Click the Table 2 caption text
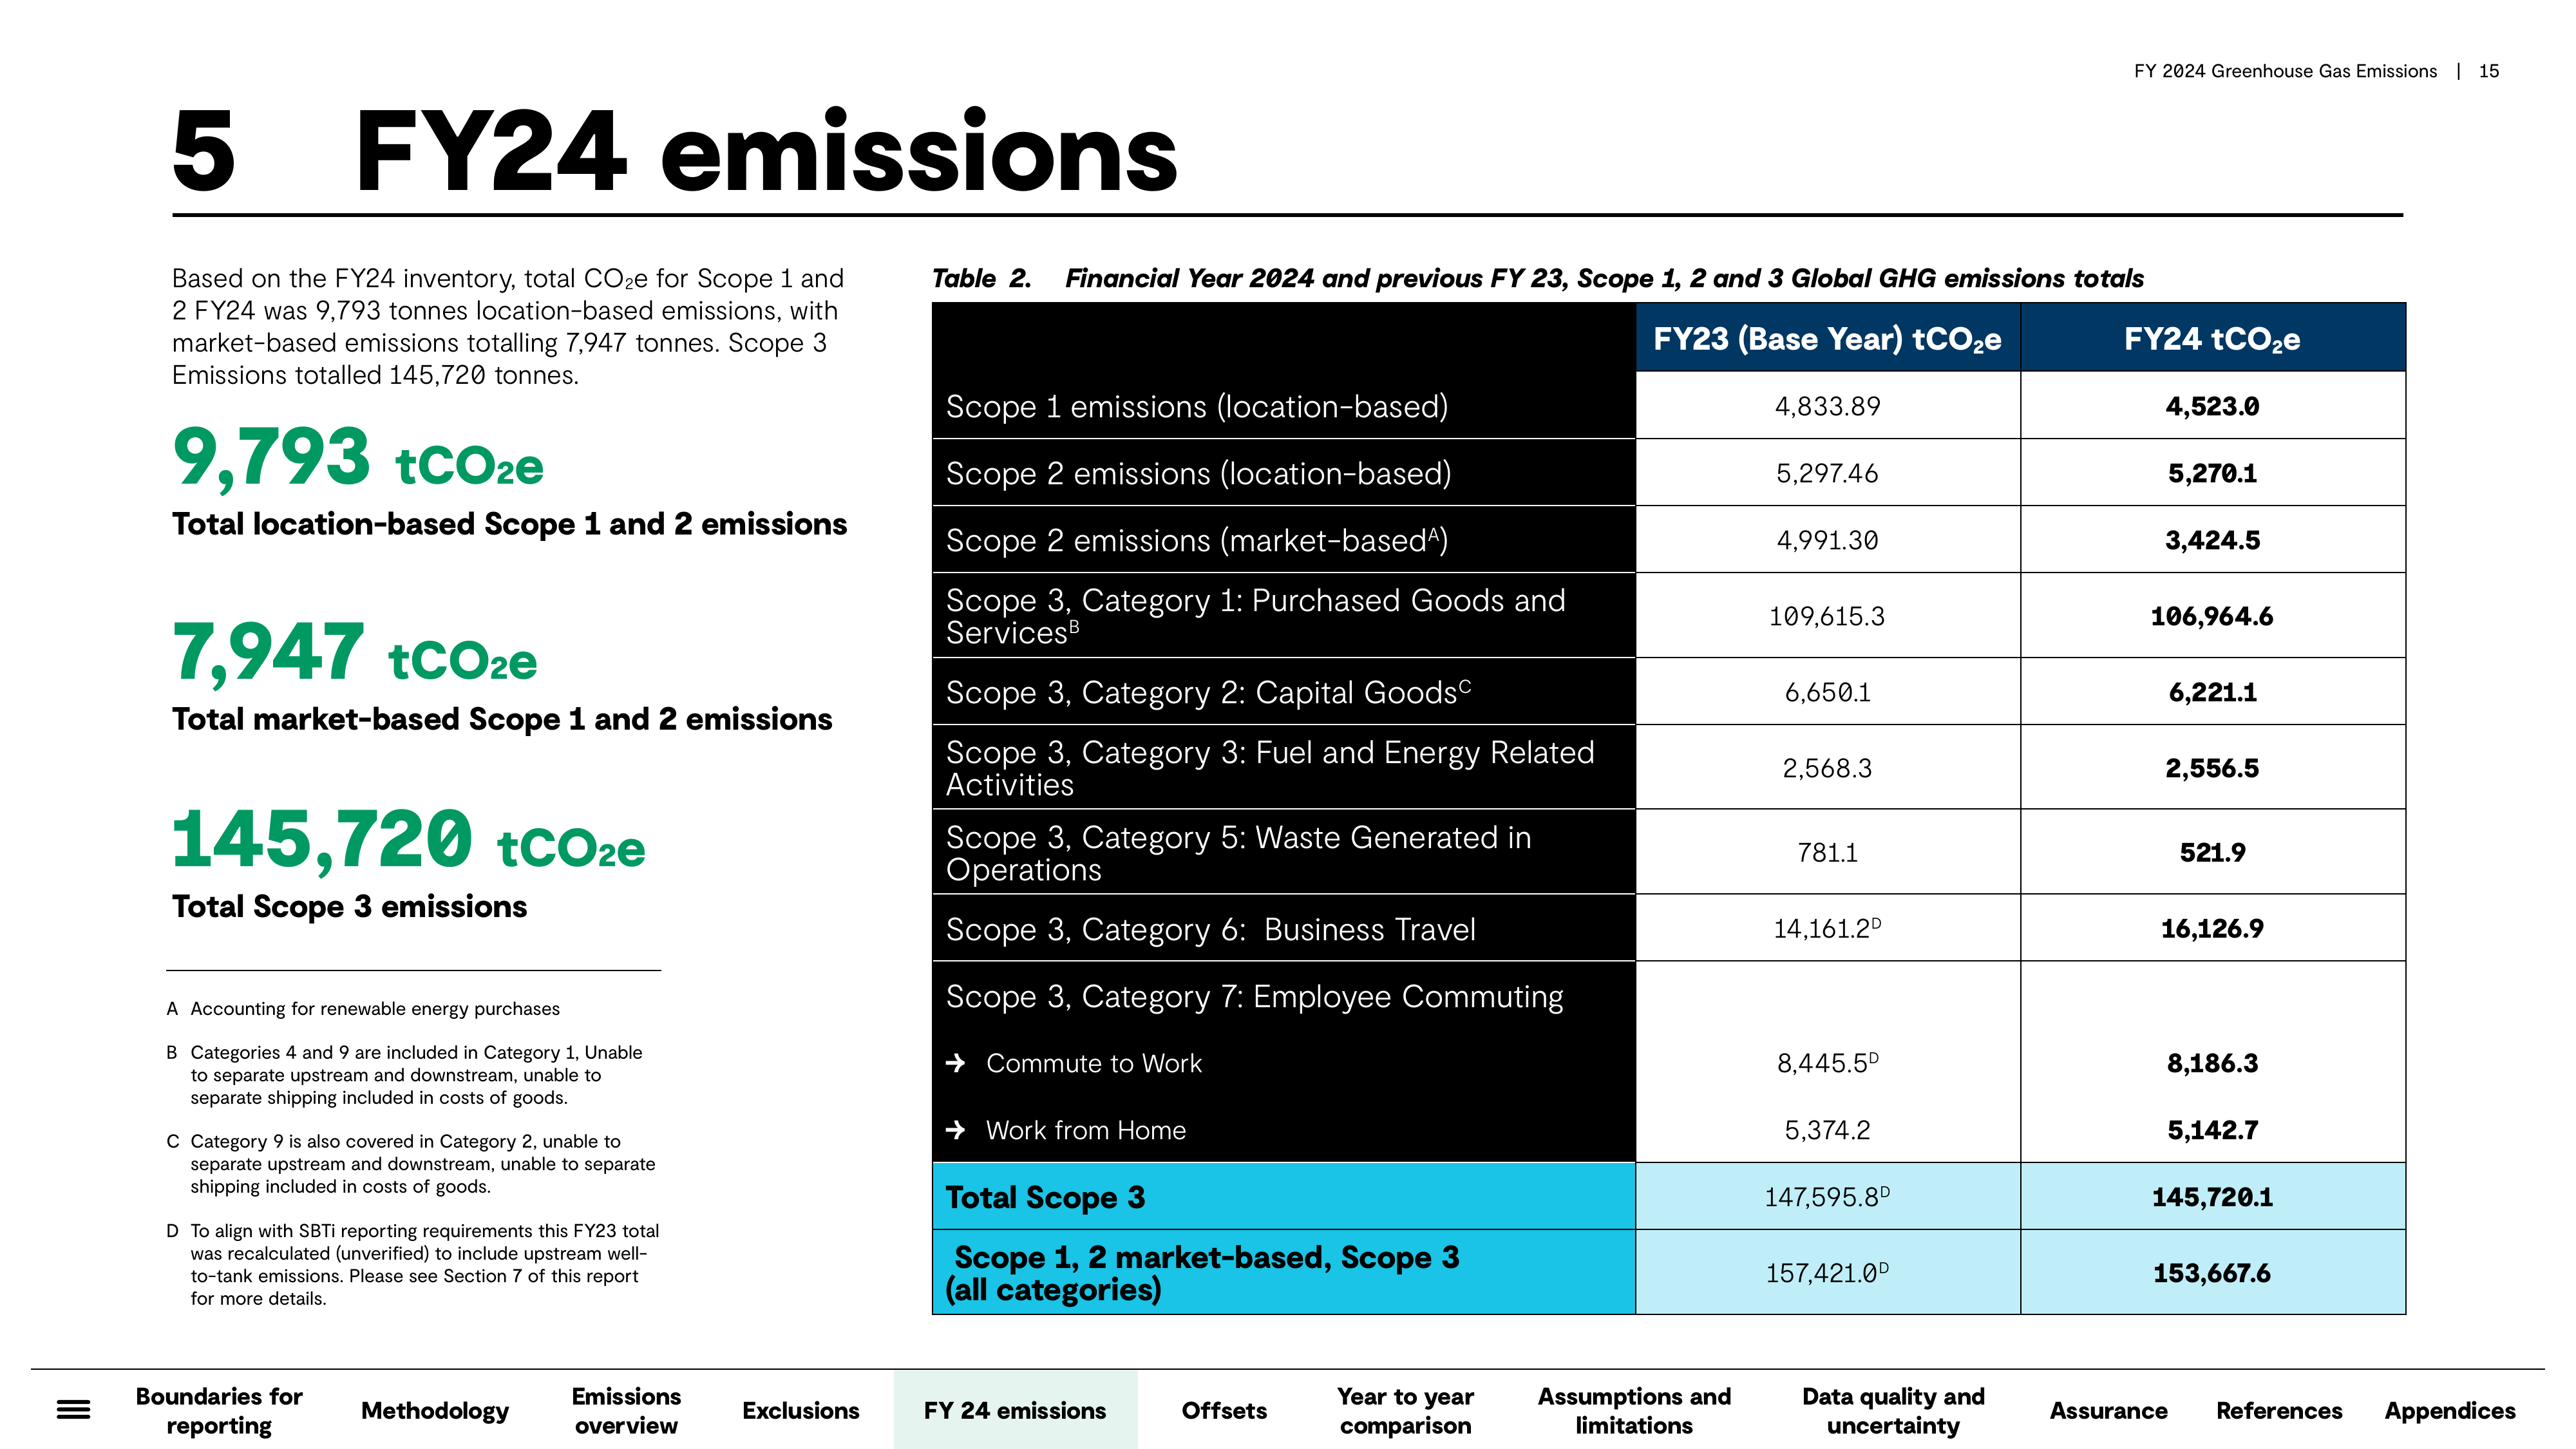Viewport: 2576px width, 1449px height. (x=1537, y=278)
